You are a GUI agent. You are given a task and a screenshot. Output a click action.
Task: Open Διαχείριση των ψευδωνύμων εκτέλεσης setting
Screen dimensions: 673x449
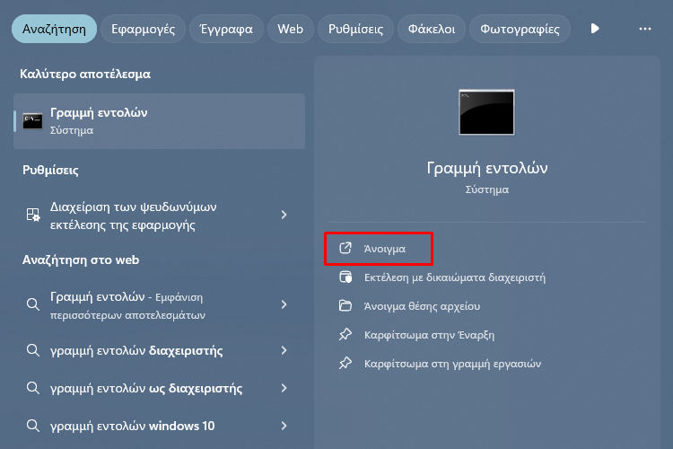[159, 216]
